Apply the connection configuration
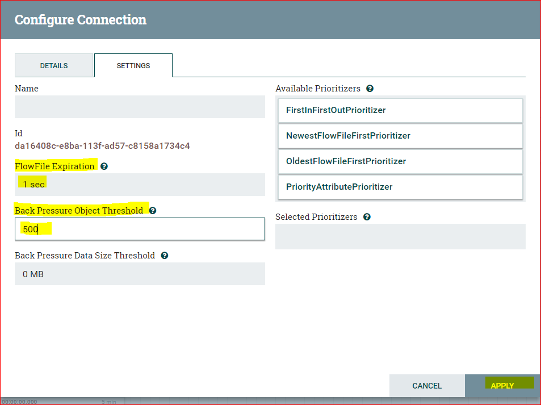The height and width of the screenshot is (405, 541). coord(502,386)
